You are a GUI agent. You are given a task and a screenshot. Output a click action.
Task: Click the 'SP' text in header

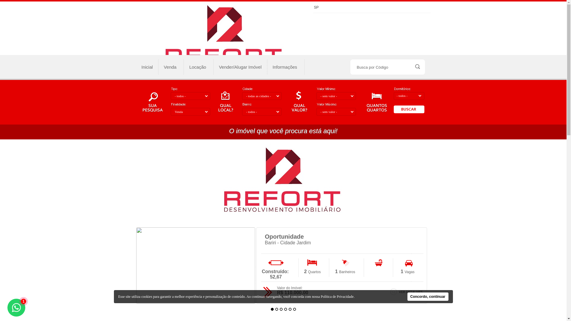click(x=316, y=7)
